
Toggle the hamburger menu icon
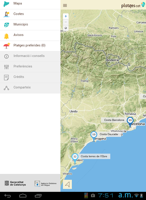[65, 6]
